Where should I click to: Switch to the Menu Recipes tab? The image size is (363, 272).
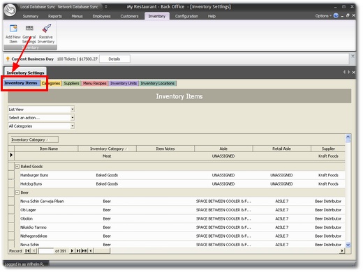coord(95,83)
